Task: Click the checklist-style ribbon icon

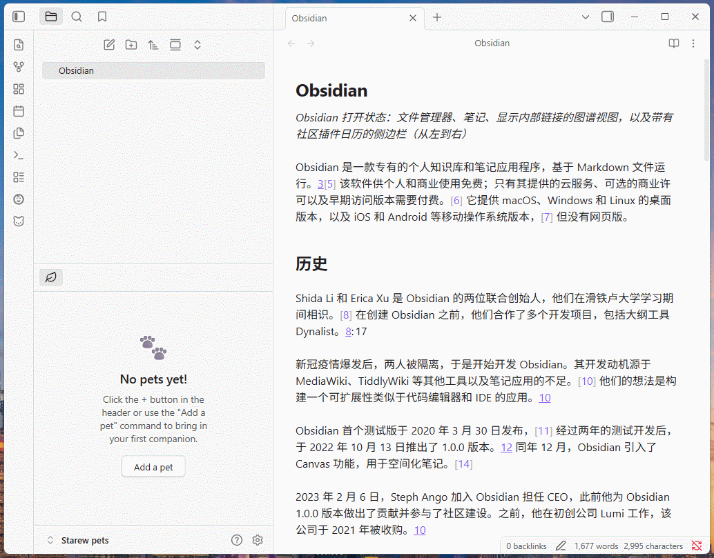Action: tap(19, 177)
